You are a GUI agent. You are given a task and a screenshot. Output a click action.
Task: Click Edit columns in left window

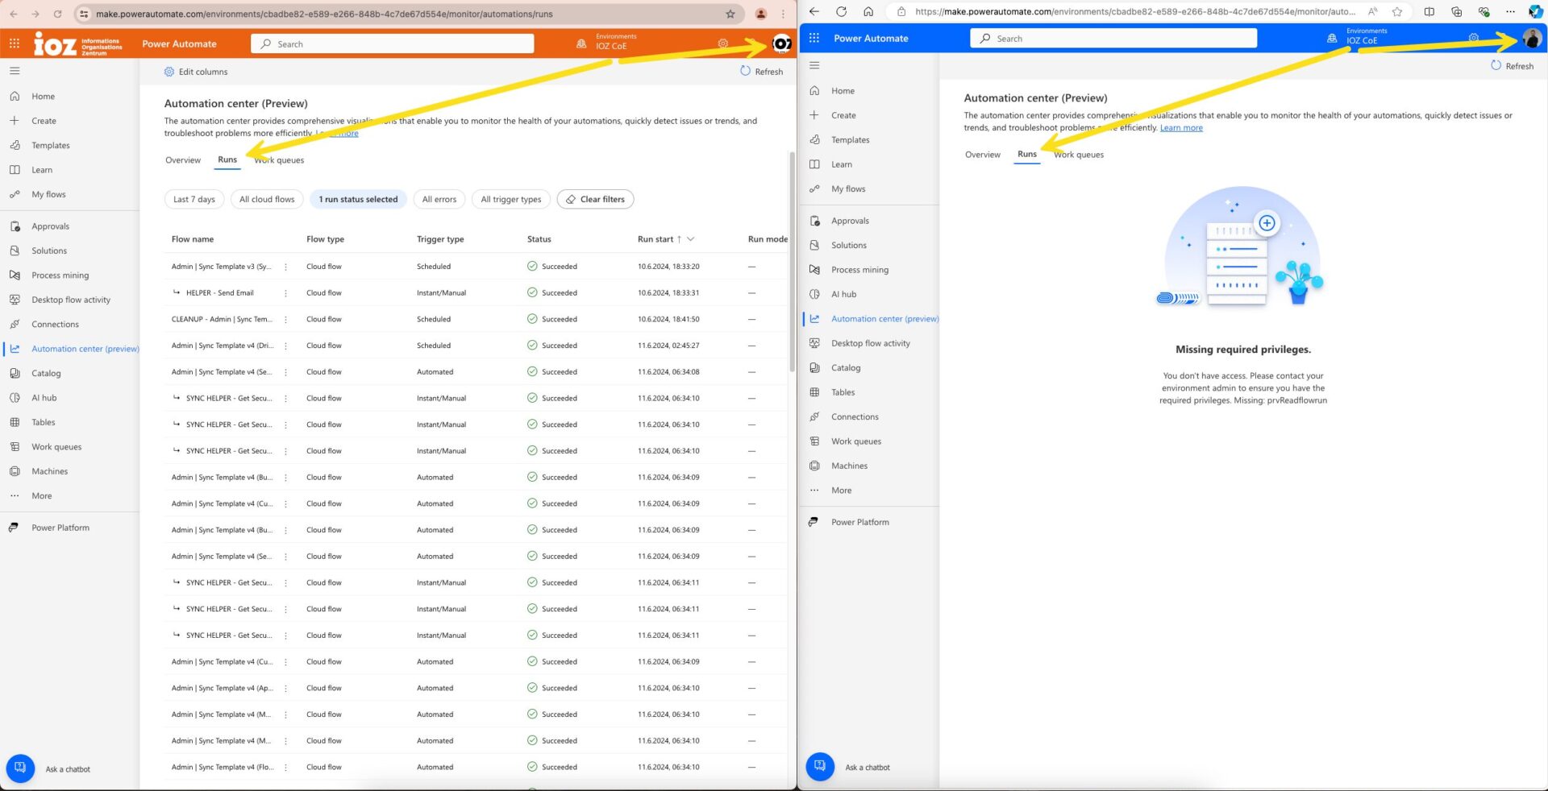click(x=196, y=72)
